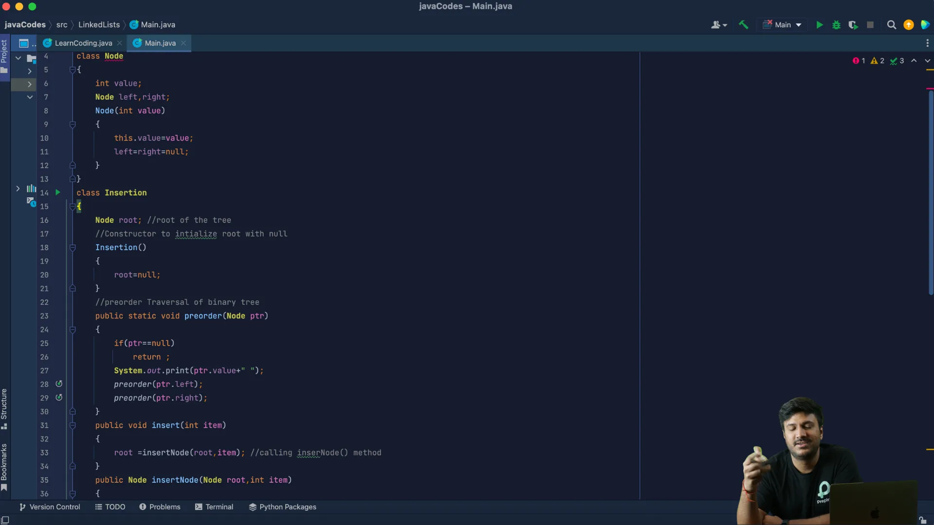Viewport: 934px width, 525px height.
Task: Click the orange IDE update arrow icon
Action: point(908,25)
